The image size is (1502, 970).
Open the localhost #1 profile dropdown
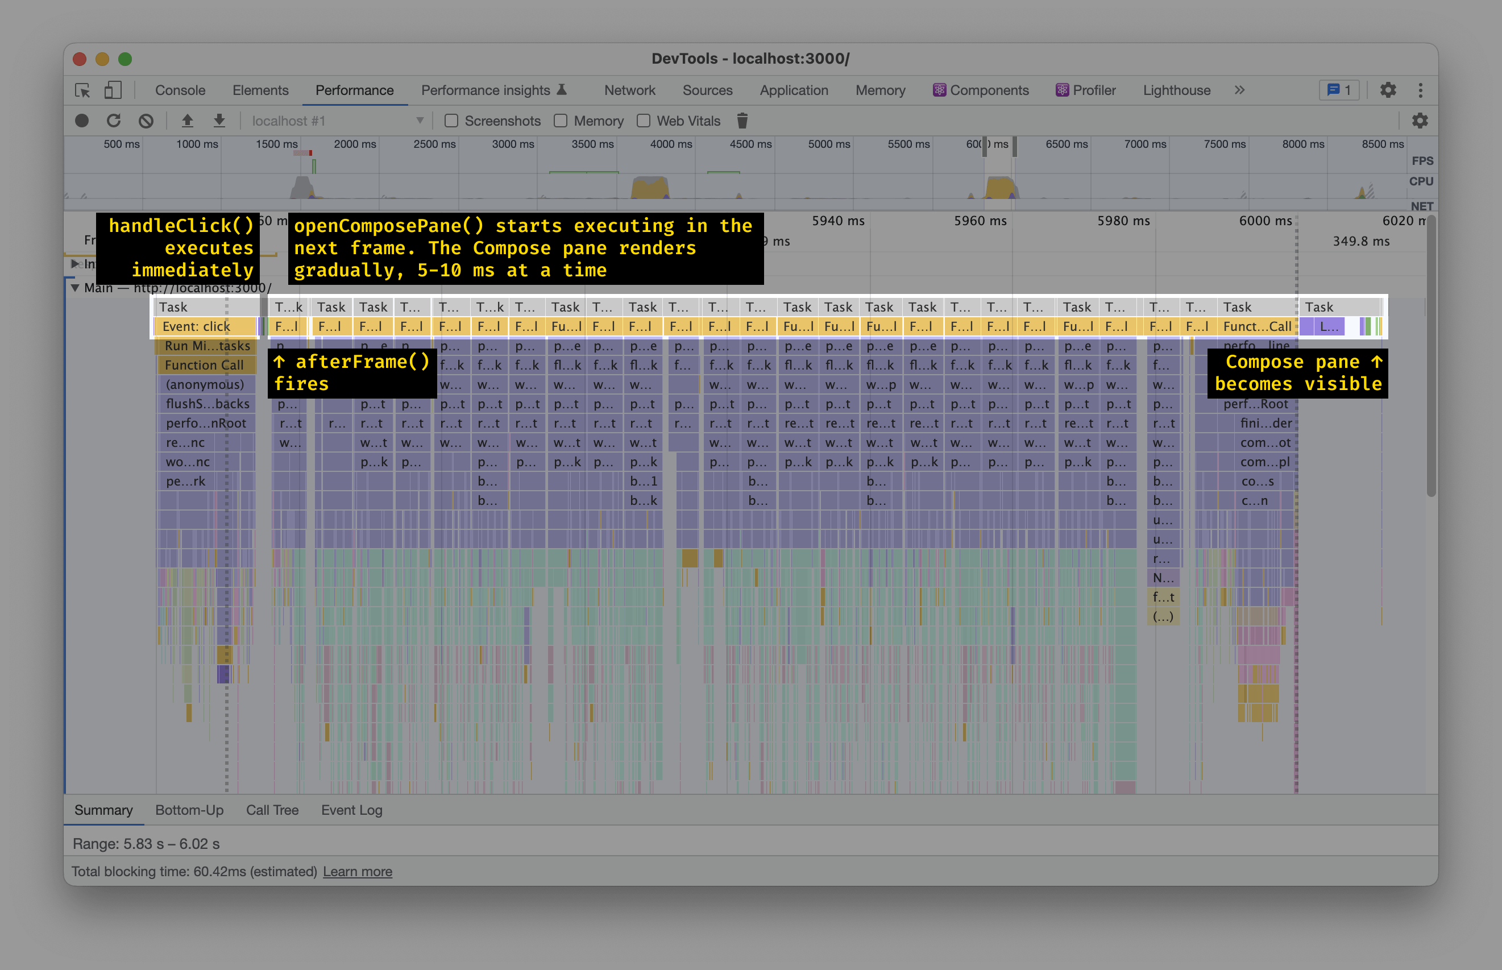coord(420,121)
